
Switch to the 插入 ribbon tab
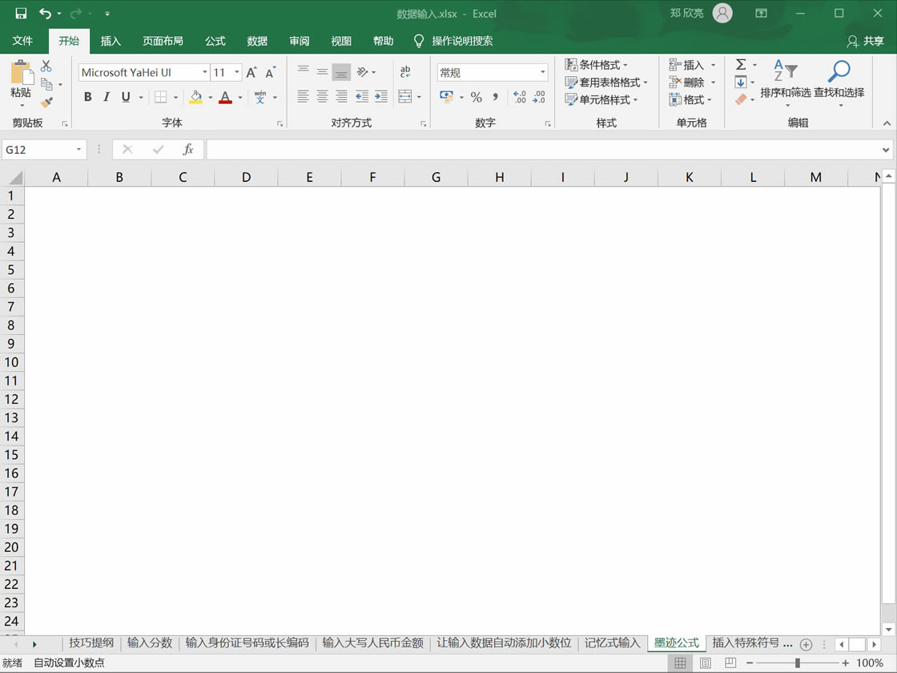tap(111, 41)
